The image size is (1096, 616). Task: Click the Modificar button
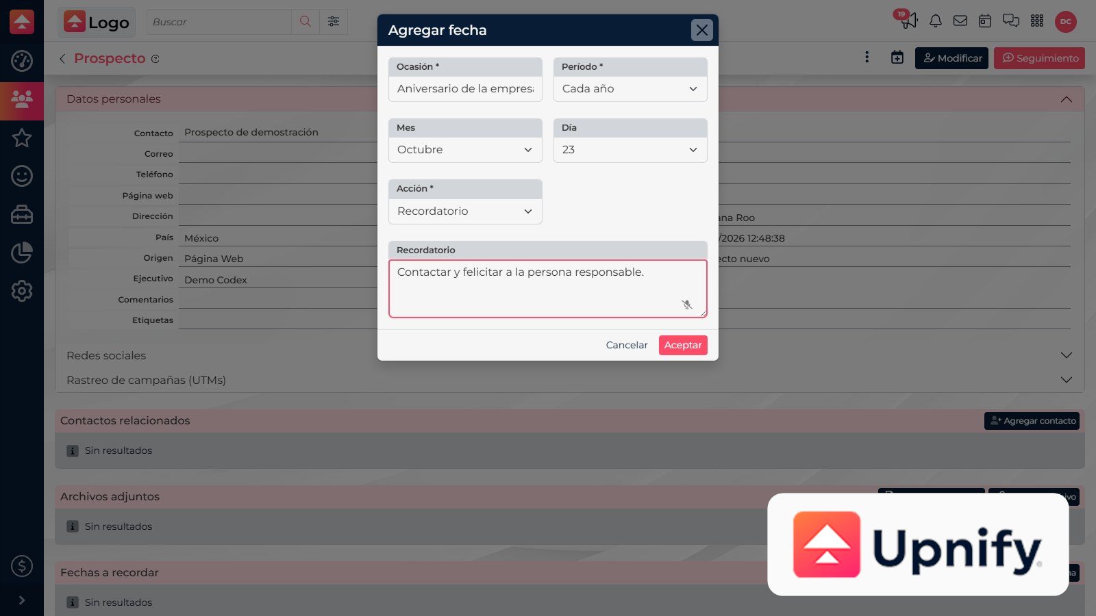(951, 58)
